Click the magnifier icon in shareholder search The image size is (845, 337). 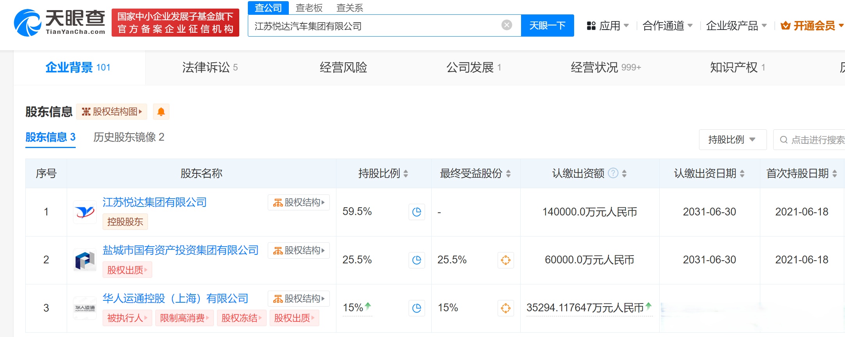coord(783,139)
